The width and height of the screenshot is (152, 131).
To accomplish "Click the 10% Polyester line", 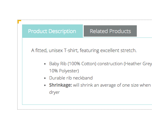I will pos(64,71).
